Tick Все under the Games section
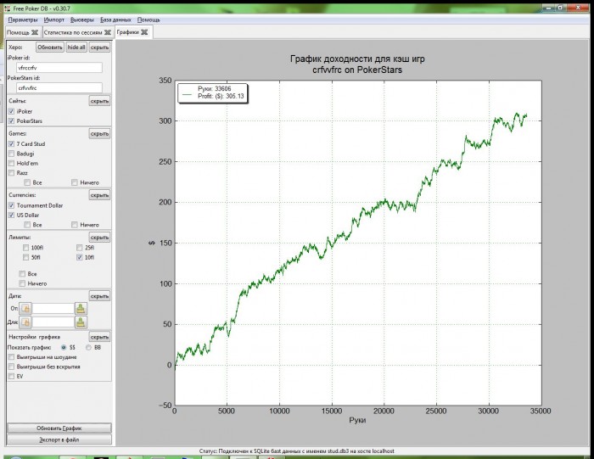The height and width of the screenshot is (459, 594). (x=27, y=182)
